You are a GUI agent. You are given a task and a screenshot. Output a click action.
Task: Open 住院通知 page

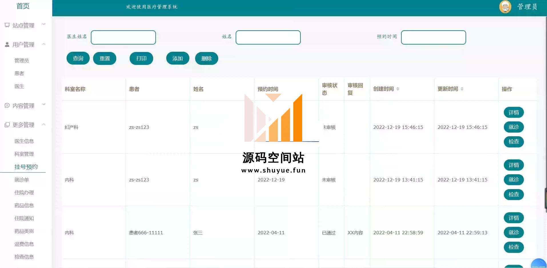(24, 218)
